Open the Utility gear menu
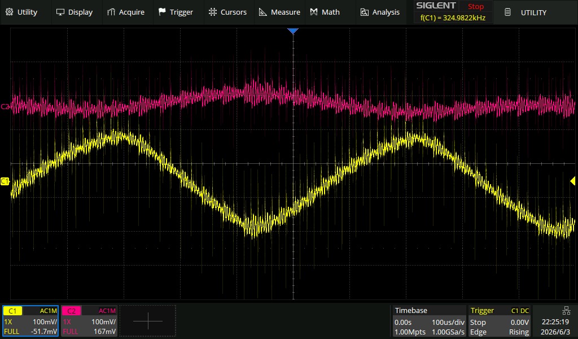Screen dimensions: 578x339 coord(10,12)
